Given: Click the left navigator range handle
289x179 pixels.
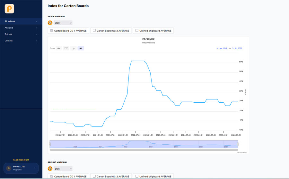Looking at the screenshot, I should [x=50, y=144].
